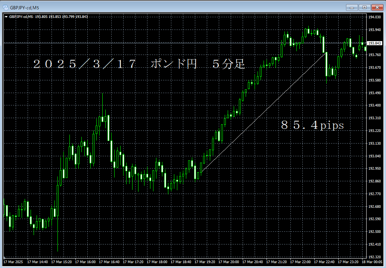The height and width of the screenshot is (268, 386).
Task: Click the small triangle before the chart symbol header
Action: click(x=6, y=17)
